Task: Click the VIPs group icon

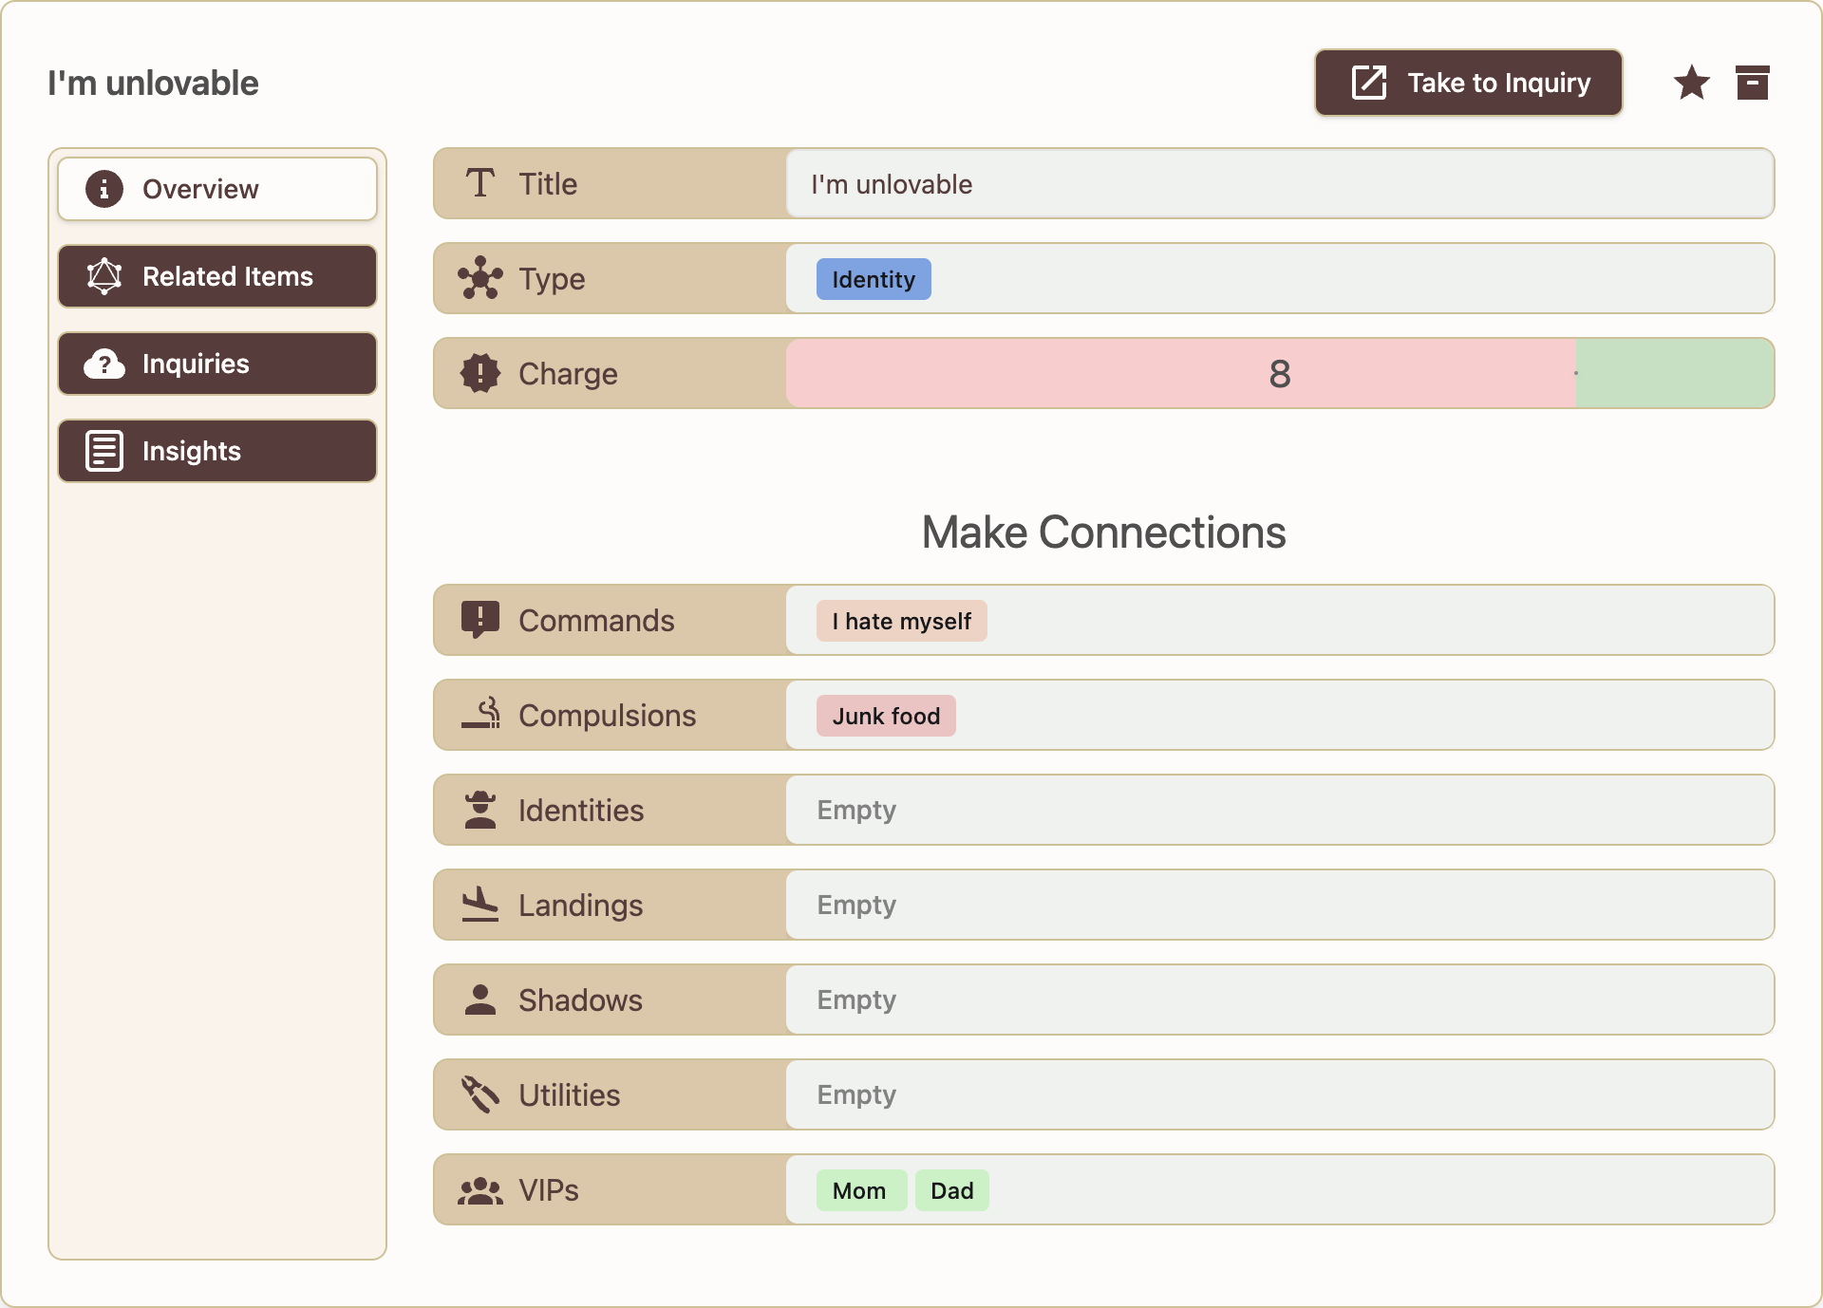Action: pos(479,1189)
